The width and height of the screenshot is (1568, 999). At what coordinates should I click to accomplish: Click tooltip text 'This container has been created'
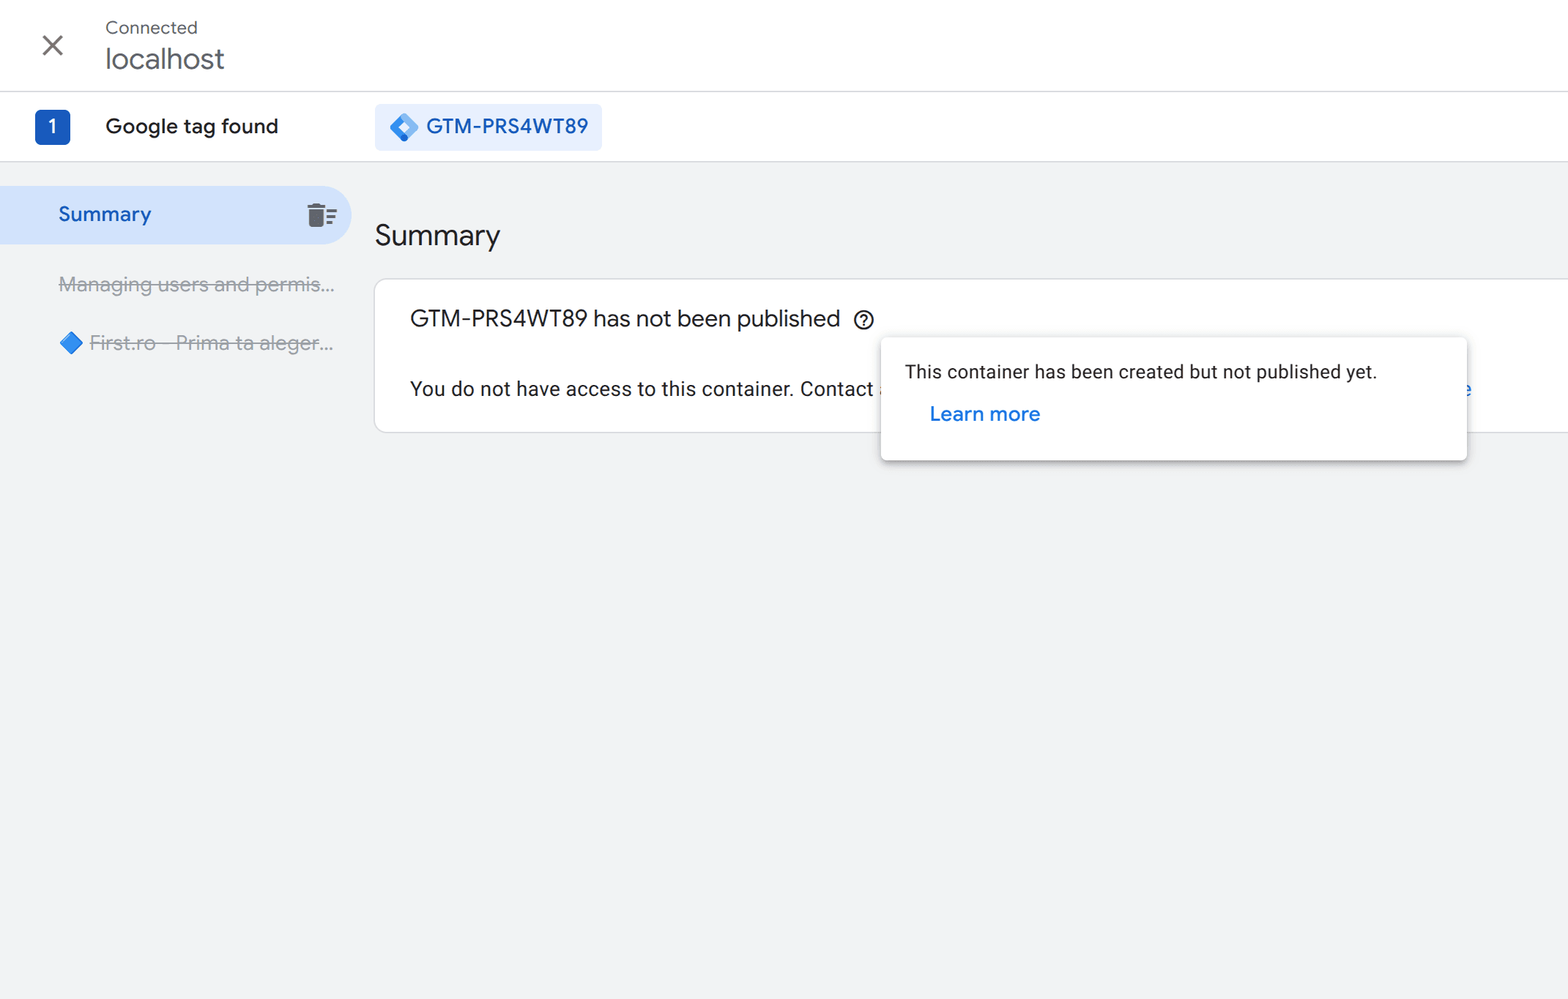click(1141, 372)
